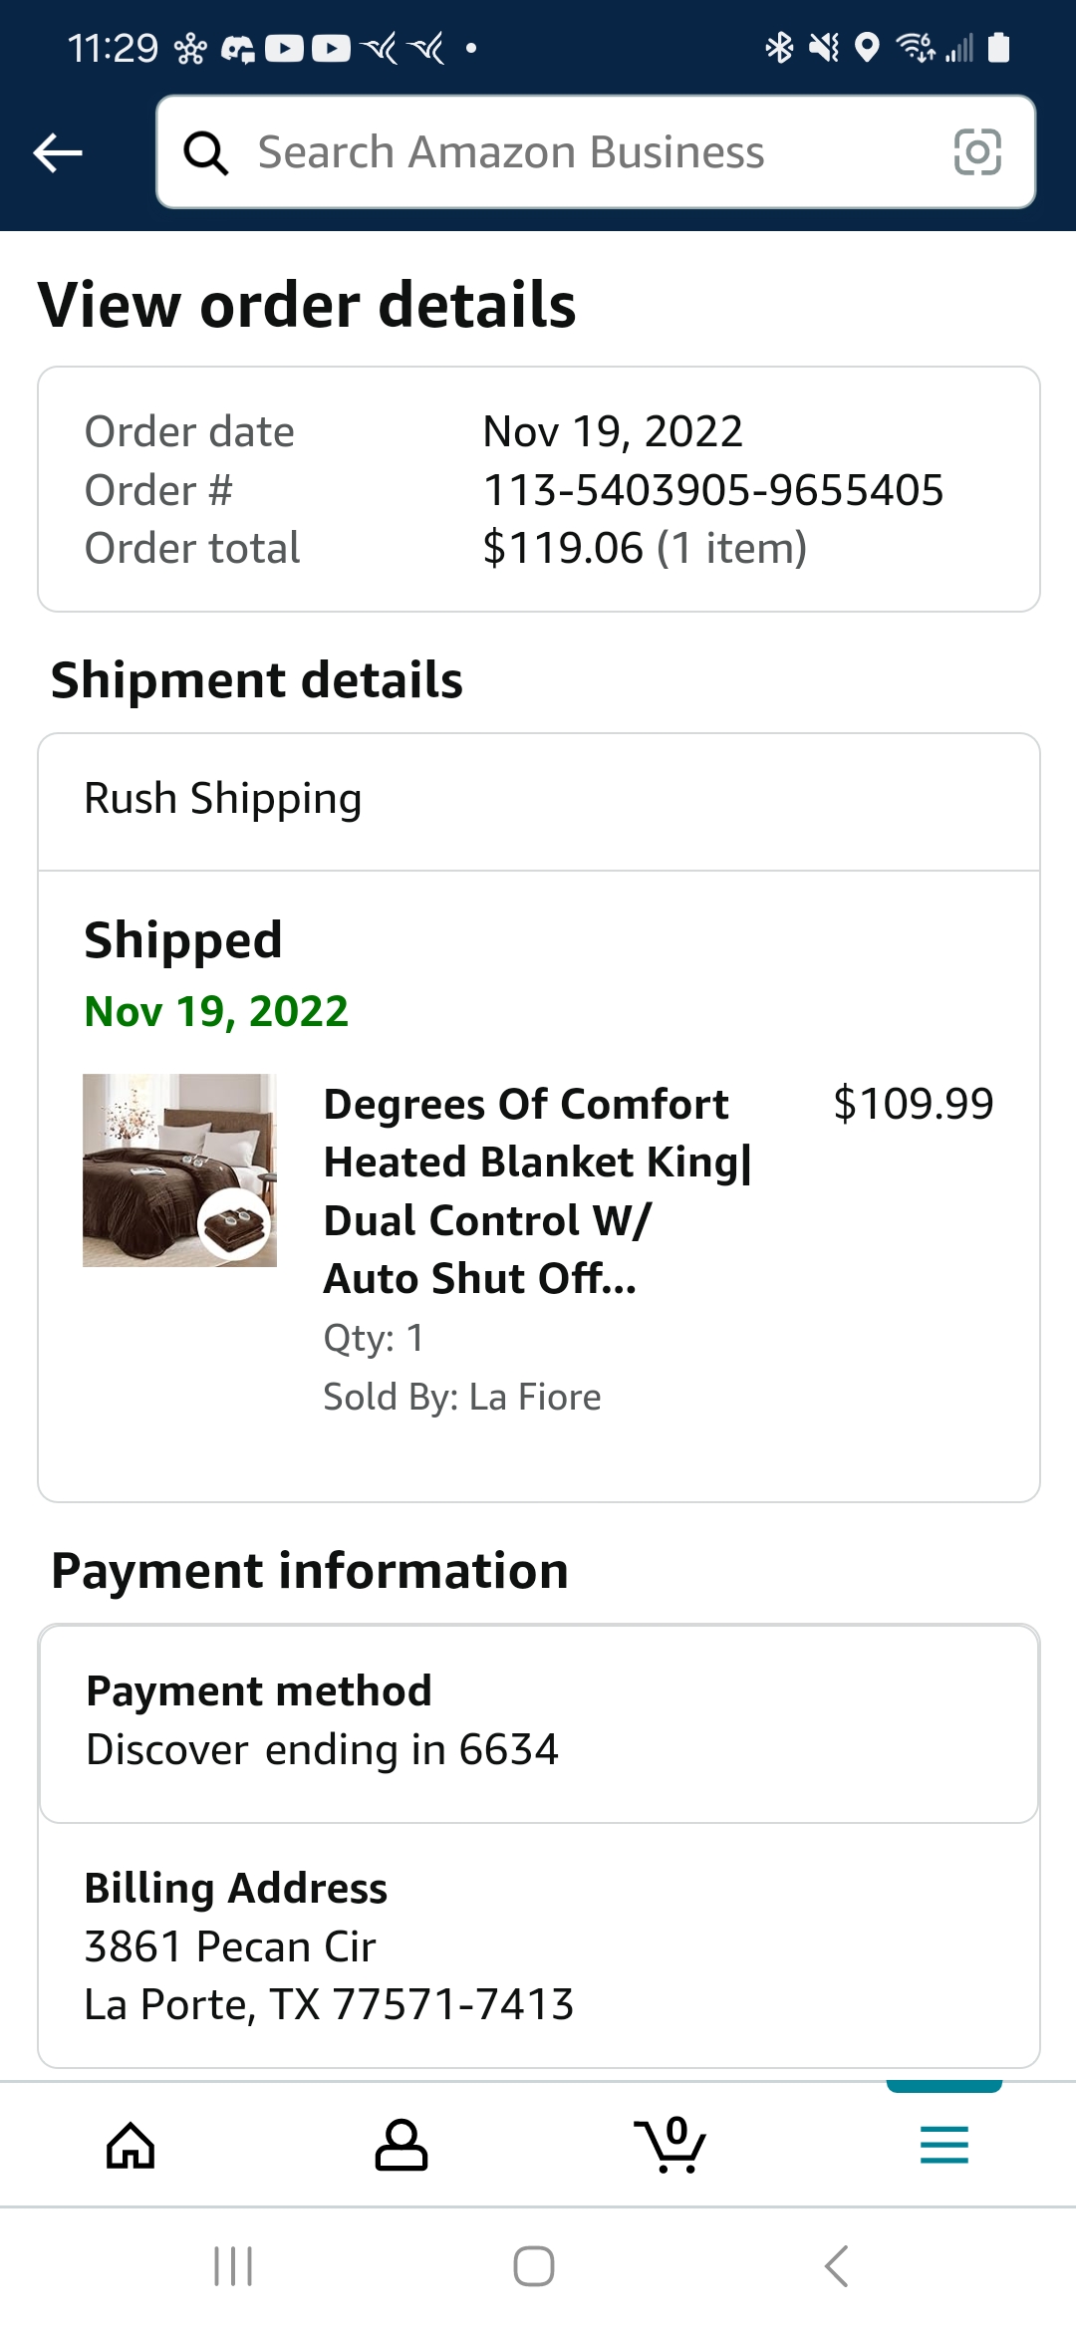
Task: Tap Payment method Discover card section
Action: point(539,1723)
